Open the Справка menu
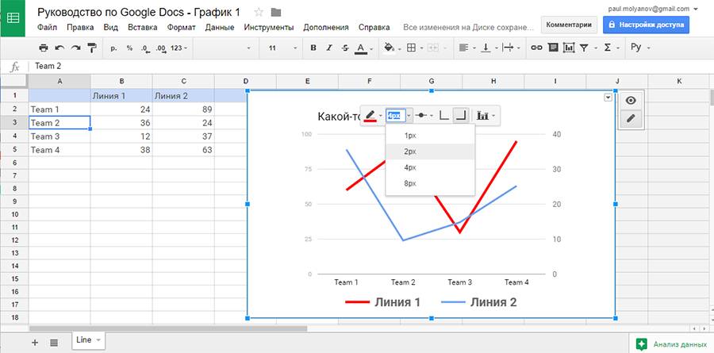Screen dimensions: 714x353 tap(374, 27)
